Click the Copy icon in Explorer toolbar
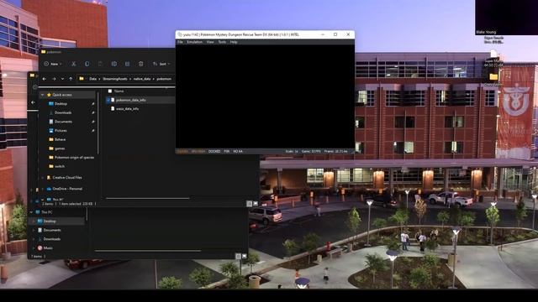This screenshot has height=302, width=538. pos(87,64)
